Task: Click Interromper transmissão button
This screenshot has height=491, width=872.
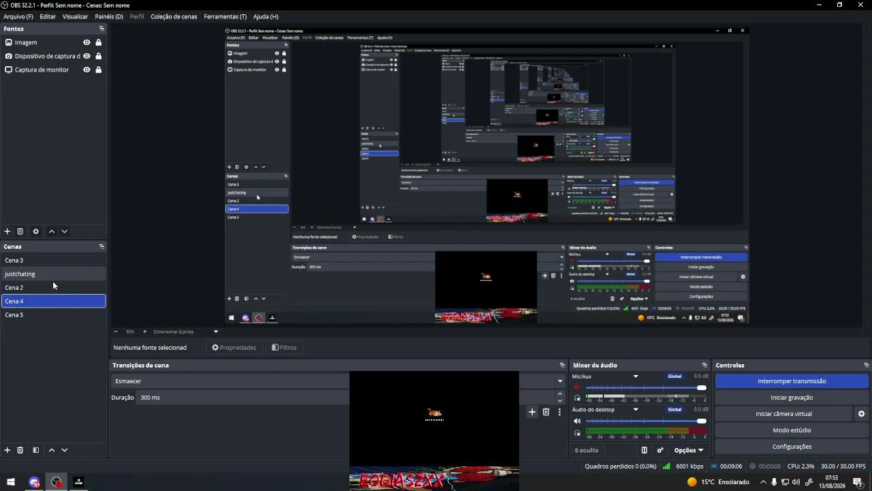Action: [x=792, y=381]
